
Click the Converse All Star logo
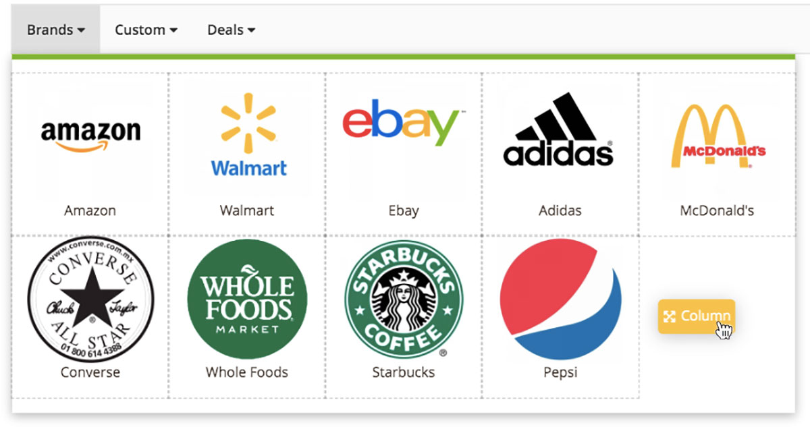point(90,299)
